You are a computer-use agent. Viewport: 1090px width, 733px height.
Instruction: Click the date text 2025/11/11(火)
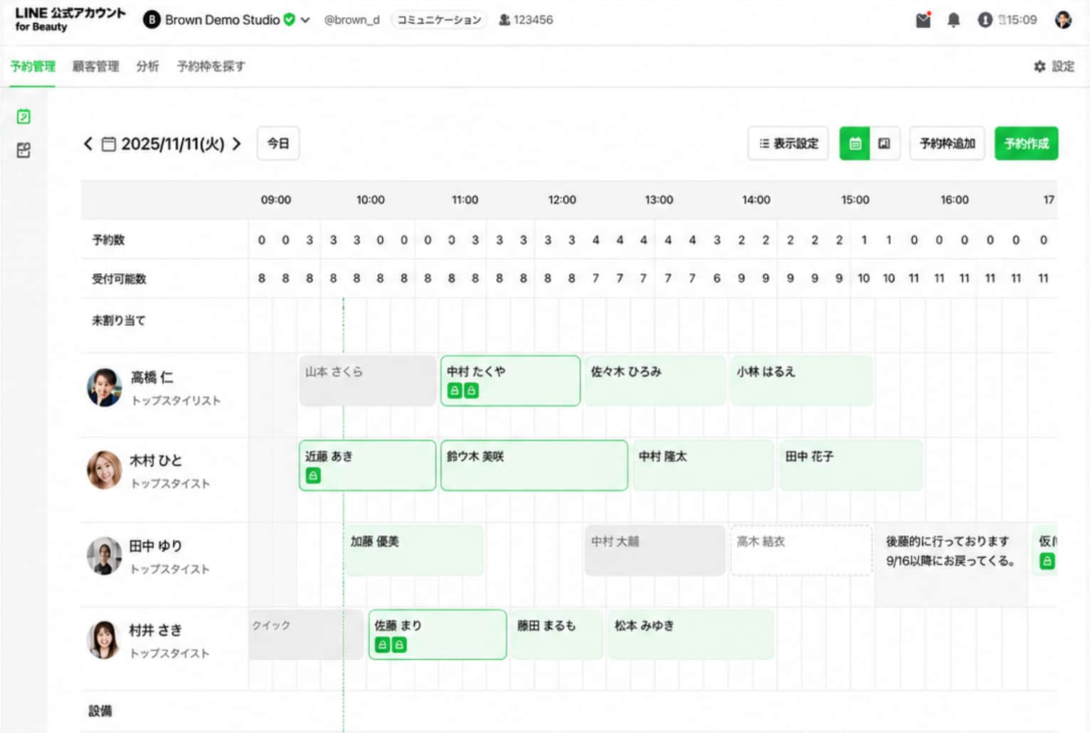click(x=173, y=144)
